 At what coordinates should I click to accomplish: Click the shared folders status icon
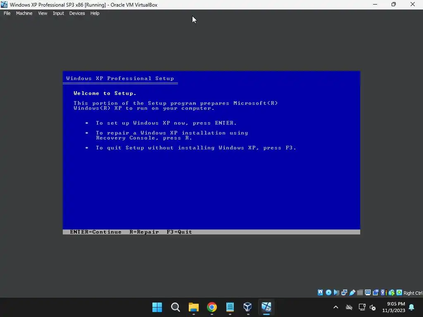pos(360,293)
